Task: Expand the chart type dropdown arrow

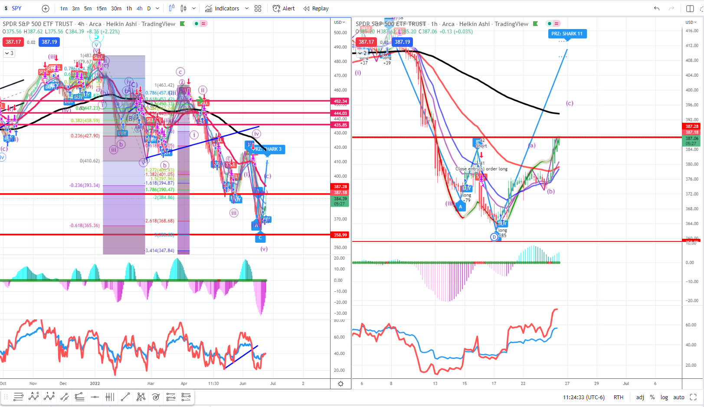Action: [x=193, y=8]
